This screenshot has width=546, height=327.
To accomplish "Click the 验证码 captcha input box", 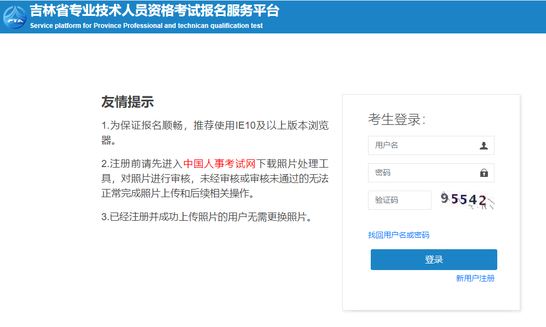I will tap(399, 200).
